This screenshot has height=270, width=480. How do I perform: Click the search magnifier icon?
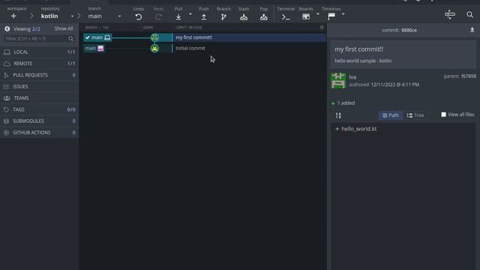click(469, 14)
